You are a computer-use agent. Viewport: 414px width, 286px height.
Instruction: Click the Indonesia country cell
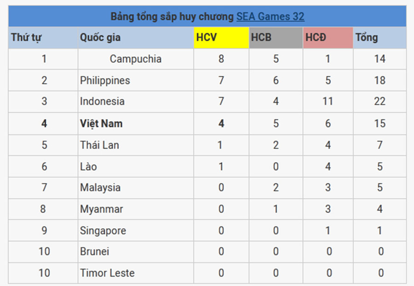click(x=102, y=102)
